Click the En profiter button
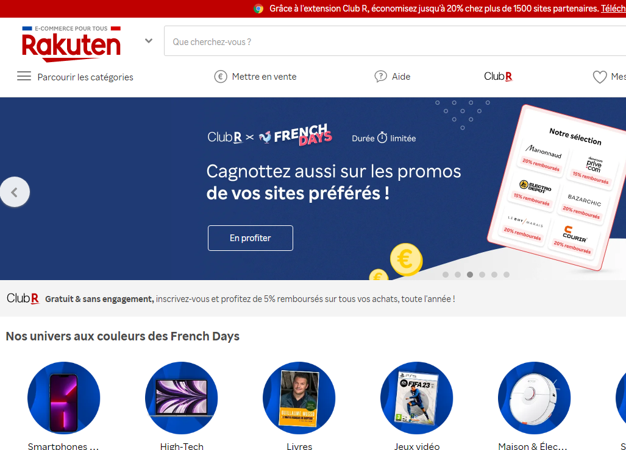 pos(251,238)
